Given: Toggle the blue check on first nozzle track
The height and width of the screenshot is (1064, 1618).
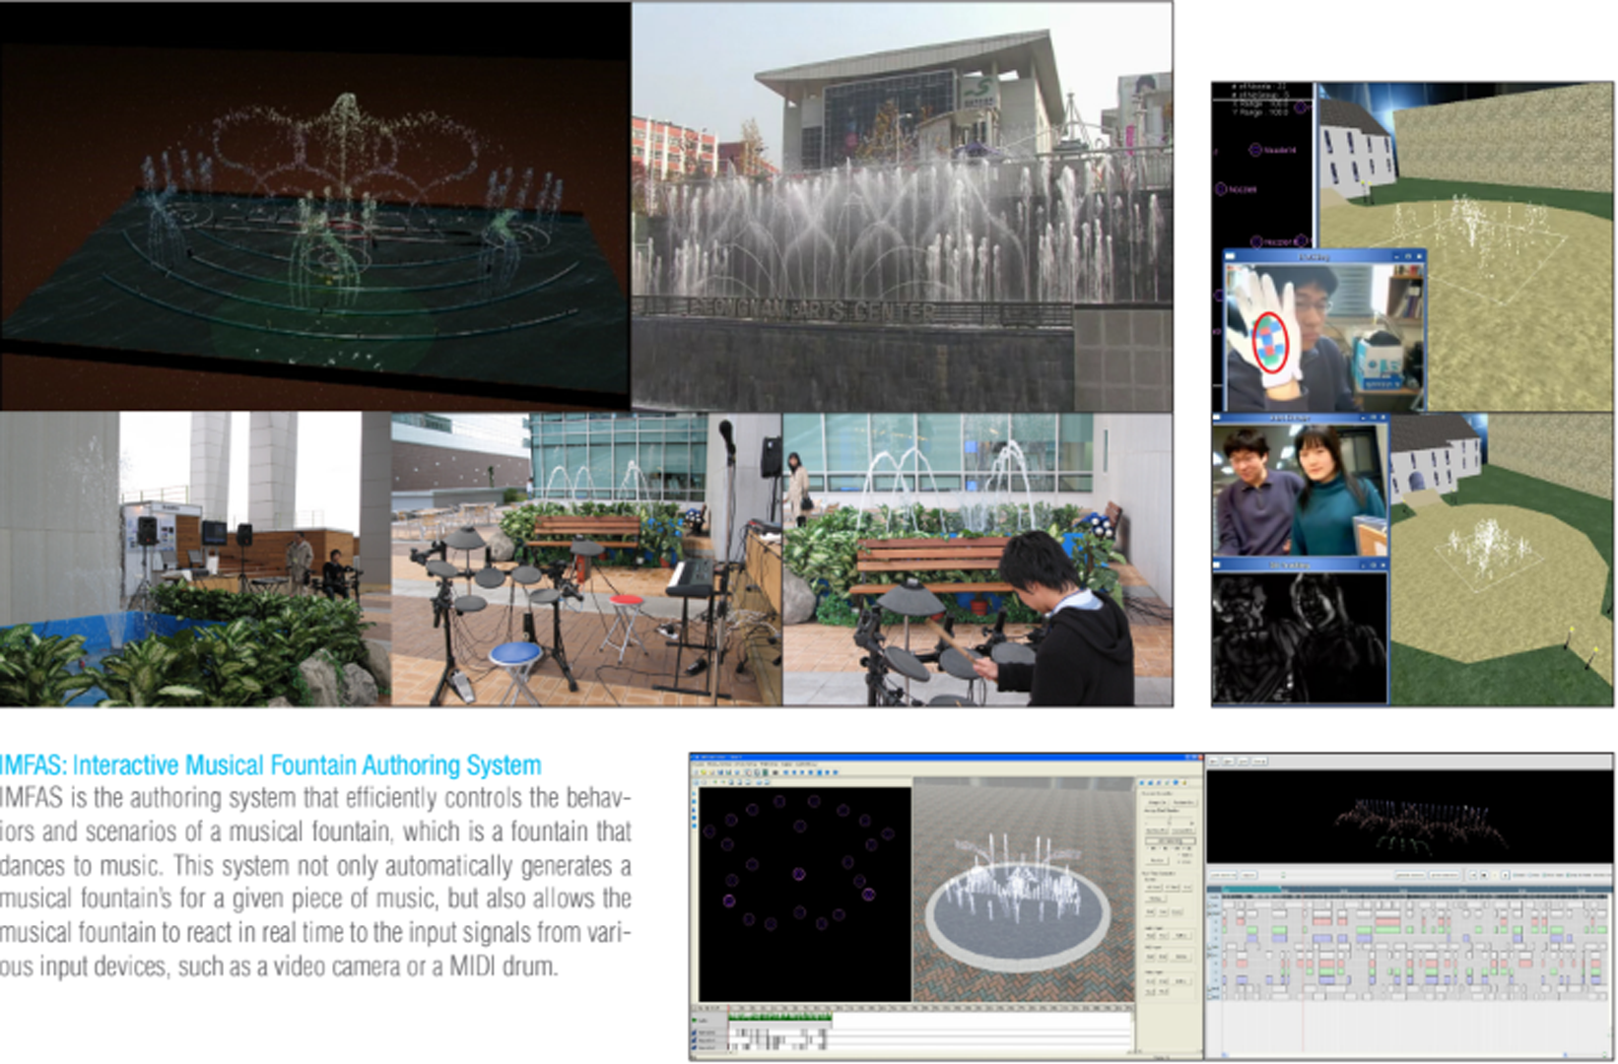Looking at the screenshot, I should point(696,1032).
